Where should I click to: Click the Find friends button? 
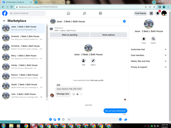(x=141, y=13)
